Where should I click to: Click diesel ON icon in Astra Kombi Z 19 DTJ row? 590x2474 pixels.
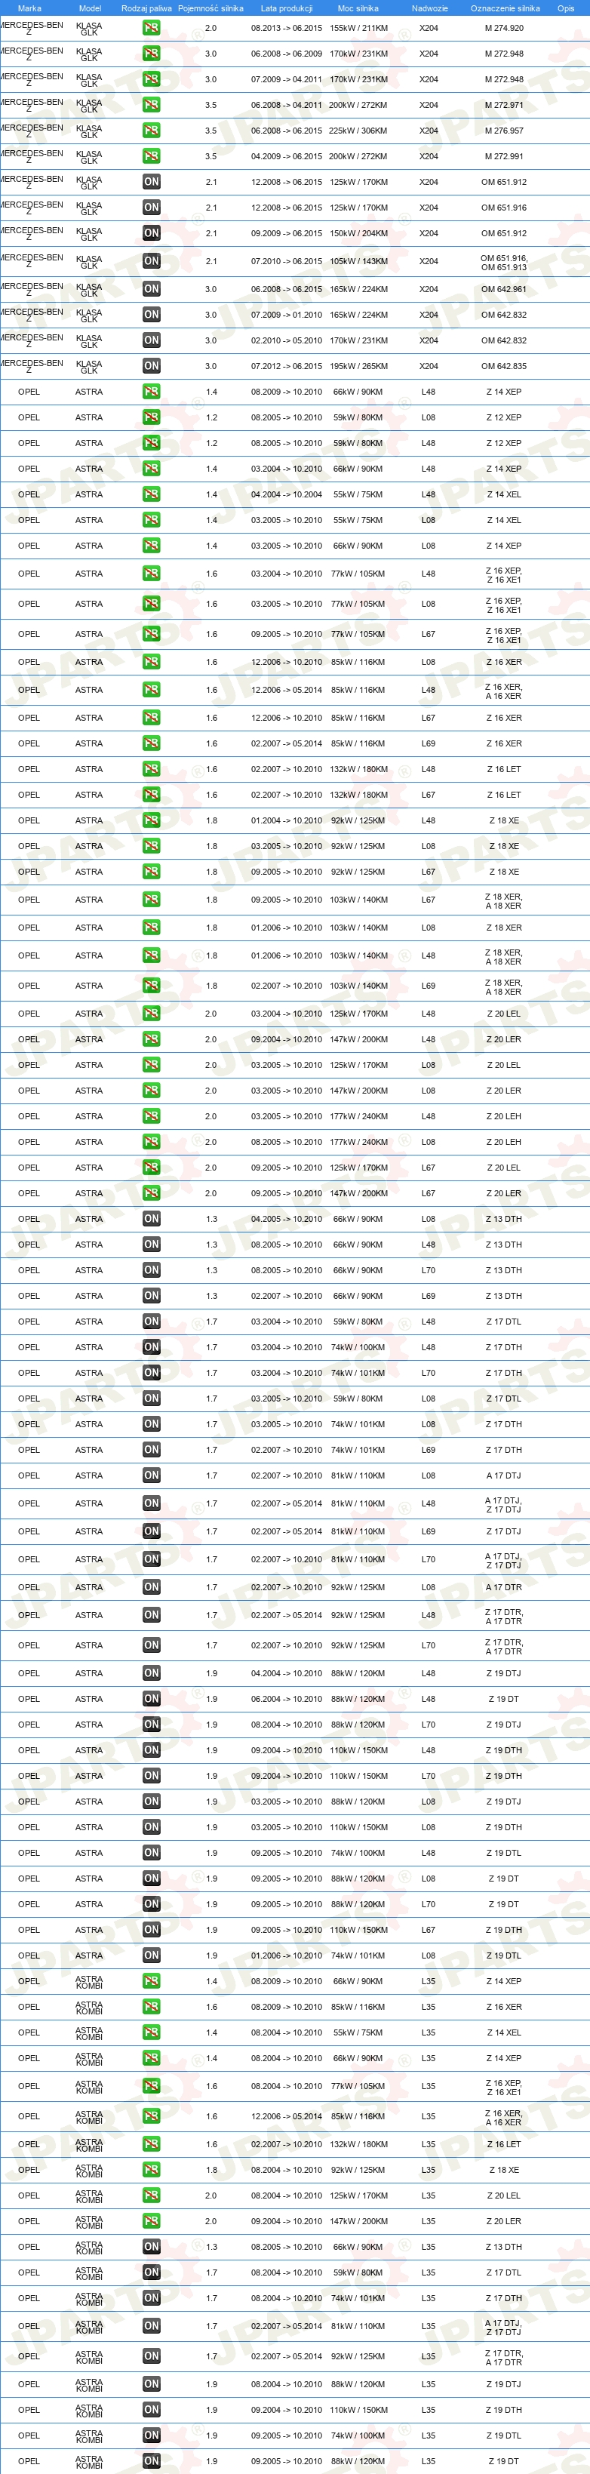pos(152,2385)
